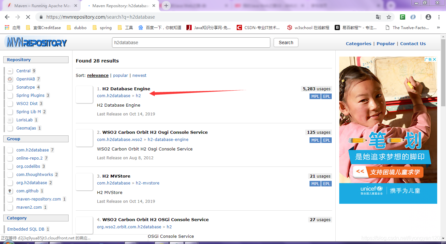Open spring bookmark folder
Screen dimensions: 446x244
[102, 28]
